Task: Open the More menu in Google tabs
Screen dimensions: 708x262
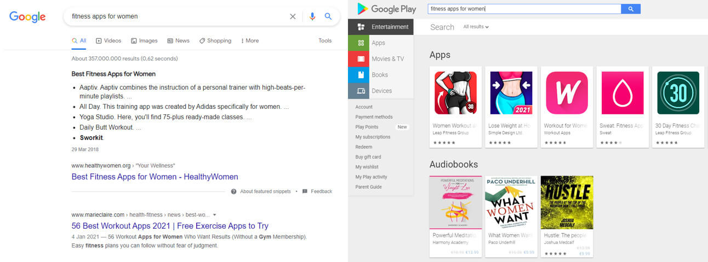Action: point(249,40)
